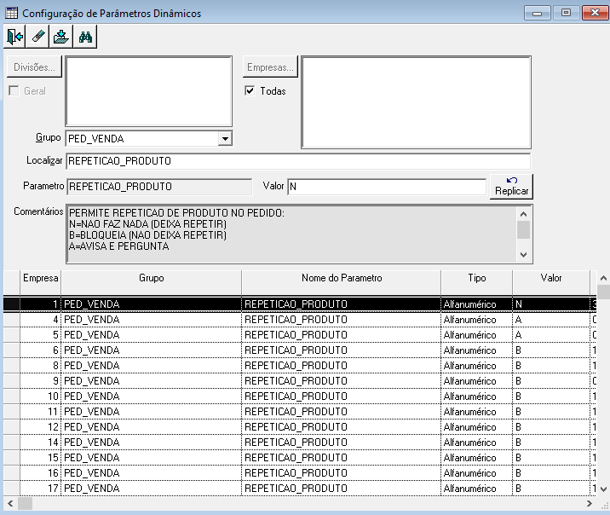Click the Parametro field
Viewport: 610px width, 515px height.
[159, 187]
